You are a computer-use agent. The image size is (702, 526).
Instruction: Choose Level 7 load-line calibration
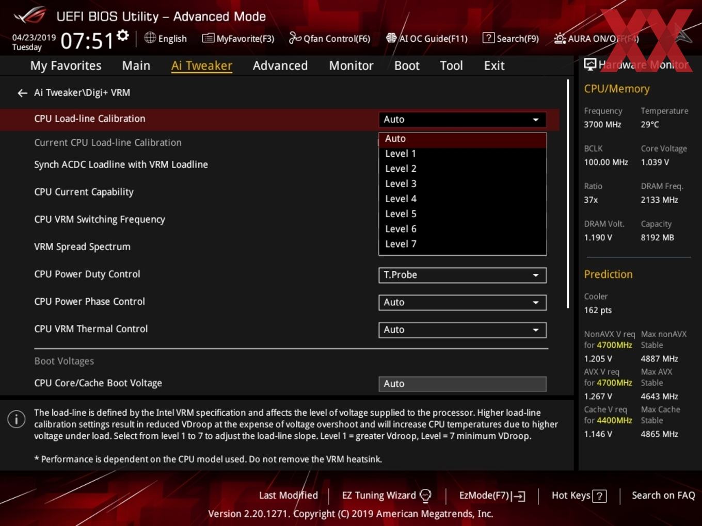462,243
